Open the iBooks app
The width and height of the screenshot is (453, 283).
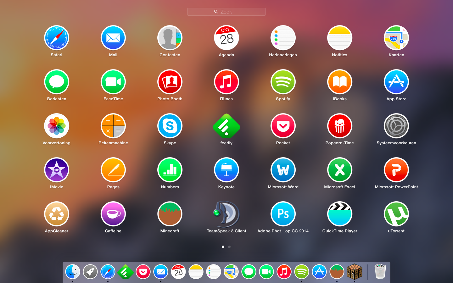click(340, 82)
